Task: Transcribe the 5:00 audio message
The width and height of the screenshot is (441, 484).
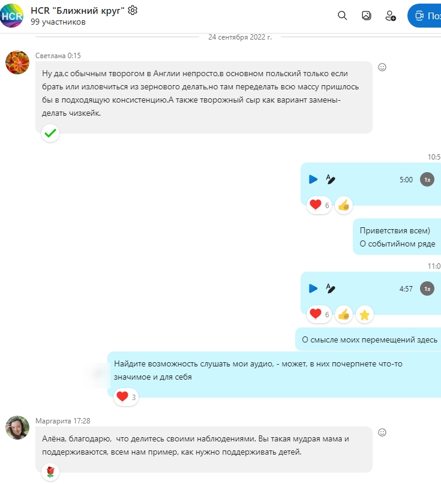Action: tap(331, 179)
